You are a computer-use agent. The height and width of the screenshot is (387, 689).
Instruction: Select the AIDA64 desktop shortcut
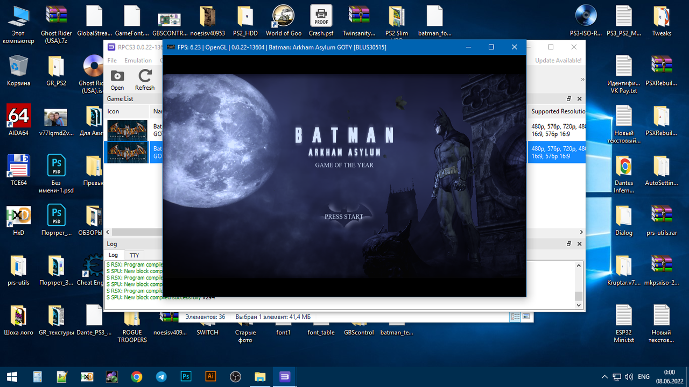pos(18,120)
